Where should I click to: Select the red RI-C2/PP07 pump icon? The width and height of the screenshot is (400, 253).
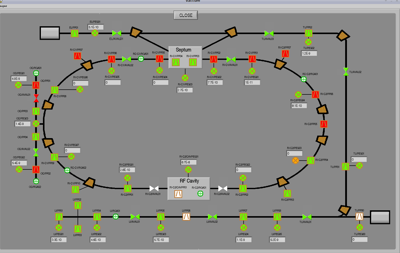coord(285,54)
